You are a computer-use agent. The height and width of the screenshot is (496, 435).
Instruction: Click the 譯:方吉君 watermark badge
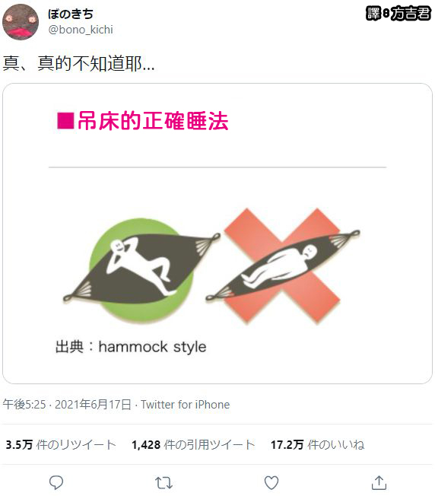(x=398, y=14)
